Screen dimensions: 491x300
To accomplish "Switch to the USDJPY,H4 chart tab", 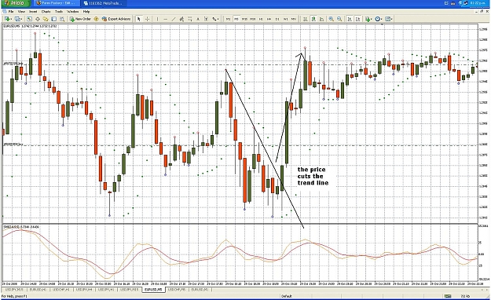I will click(85, 290).
